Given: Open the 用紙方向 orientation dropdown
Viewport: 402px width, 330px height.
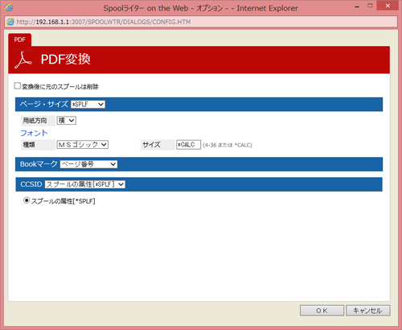Looking at the screenshot, I should coord(66,121).
